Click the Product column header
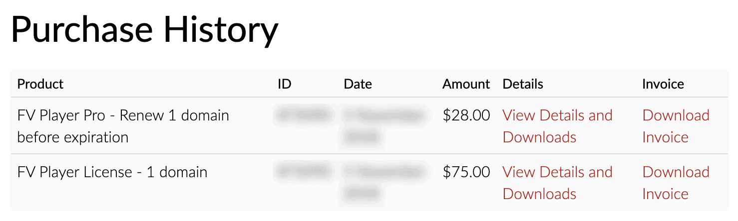Screen dimensions: 738x221 (40, 84)
